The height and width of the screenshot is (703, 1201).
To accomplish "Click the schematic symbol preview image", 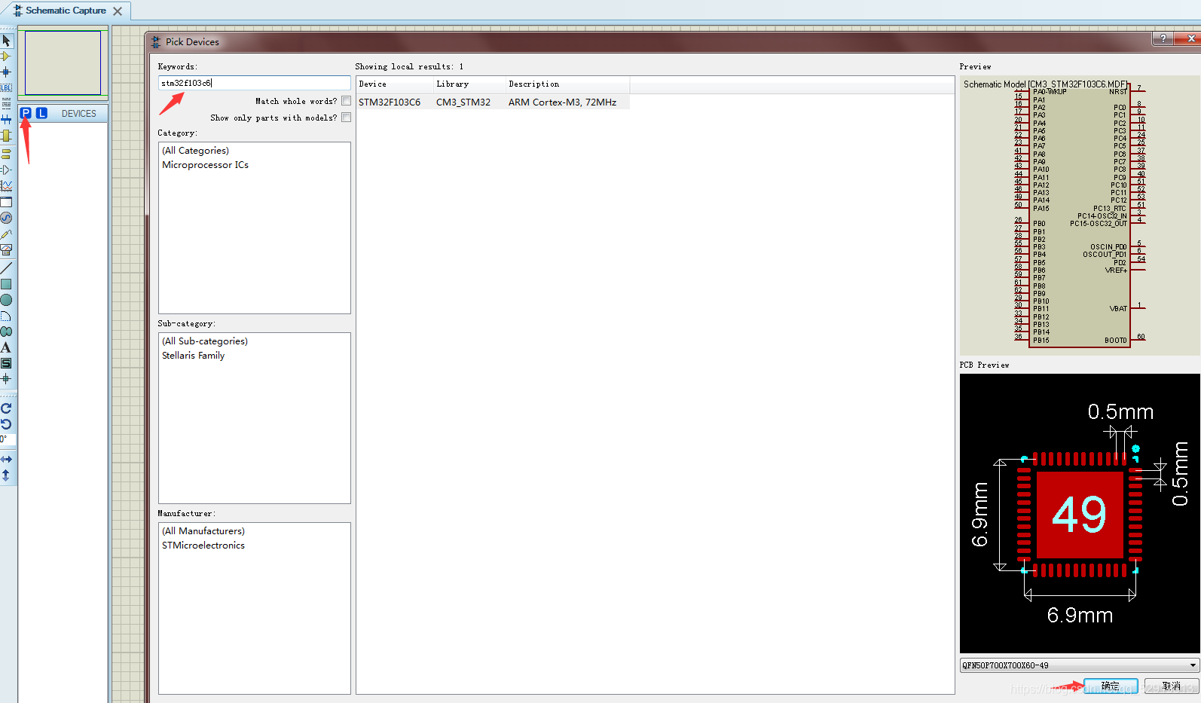I will tap(1080, 215).
